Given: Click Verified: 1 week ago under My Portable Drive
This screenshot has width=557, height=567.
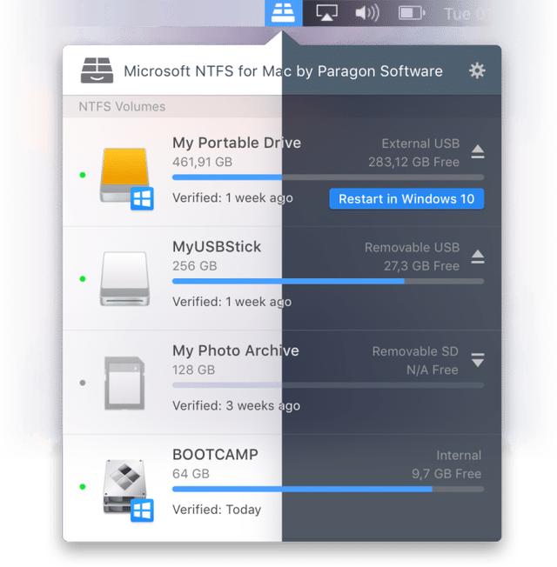Looking at the screenshot, I should 232,197.
